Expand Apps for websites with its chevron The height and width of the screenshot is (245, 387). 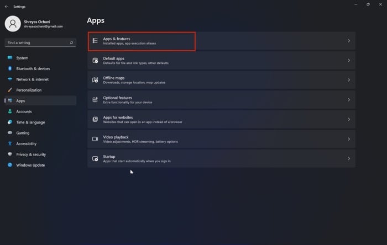[349, 119]
